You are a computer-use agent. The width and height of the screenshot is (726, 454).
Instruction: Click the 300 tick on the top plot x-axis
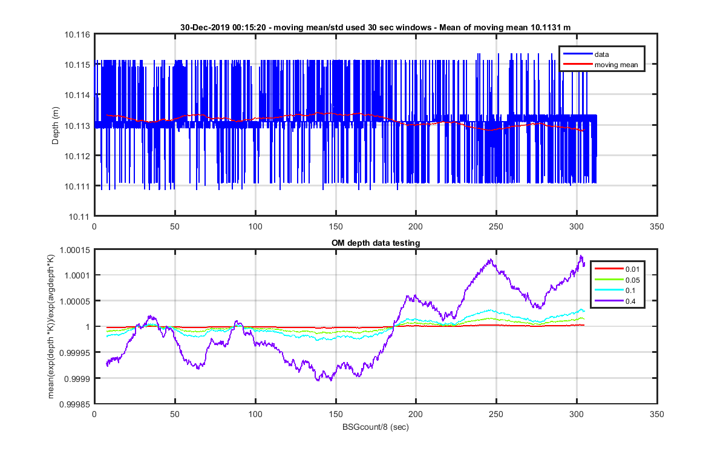(577, 226)
